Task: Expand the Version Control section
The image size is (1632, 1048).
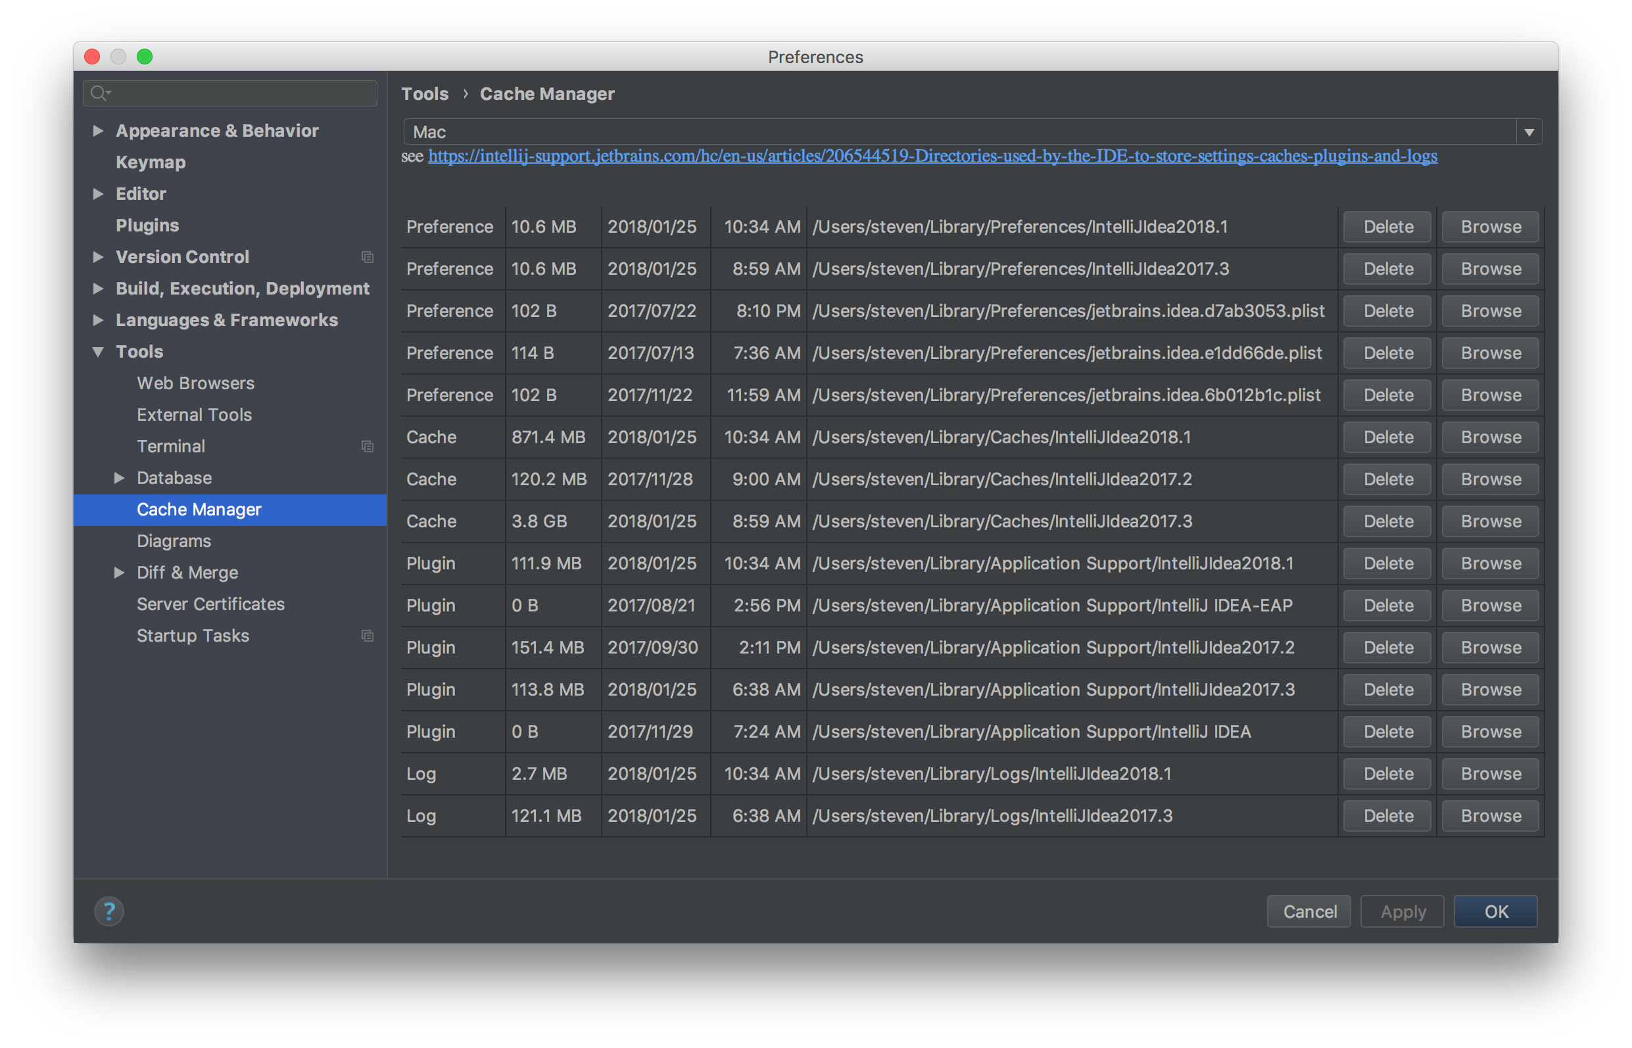Action: [98, 257]
